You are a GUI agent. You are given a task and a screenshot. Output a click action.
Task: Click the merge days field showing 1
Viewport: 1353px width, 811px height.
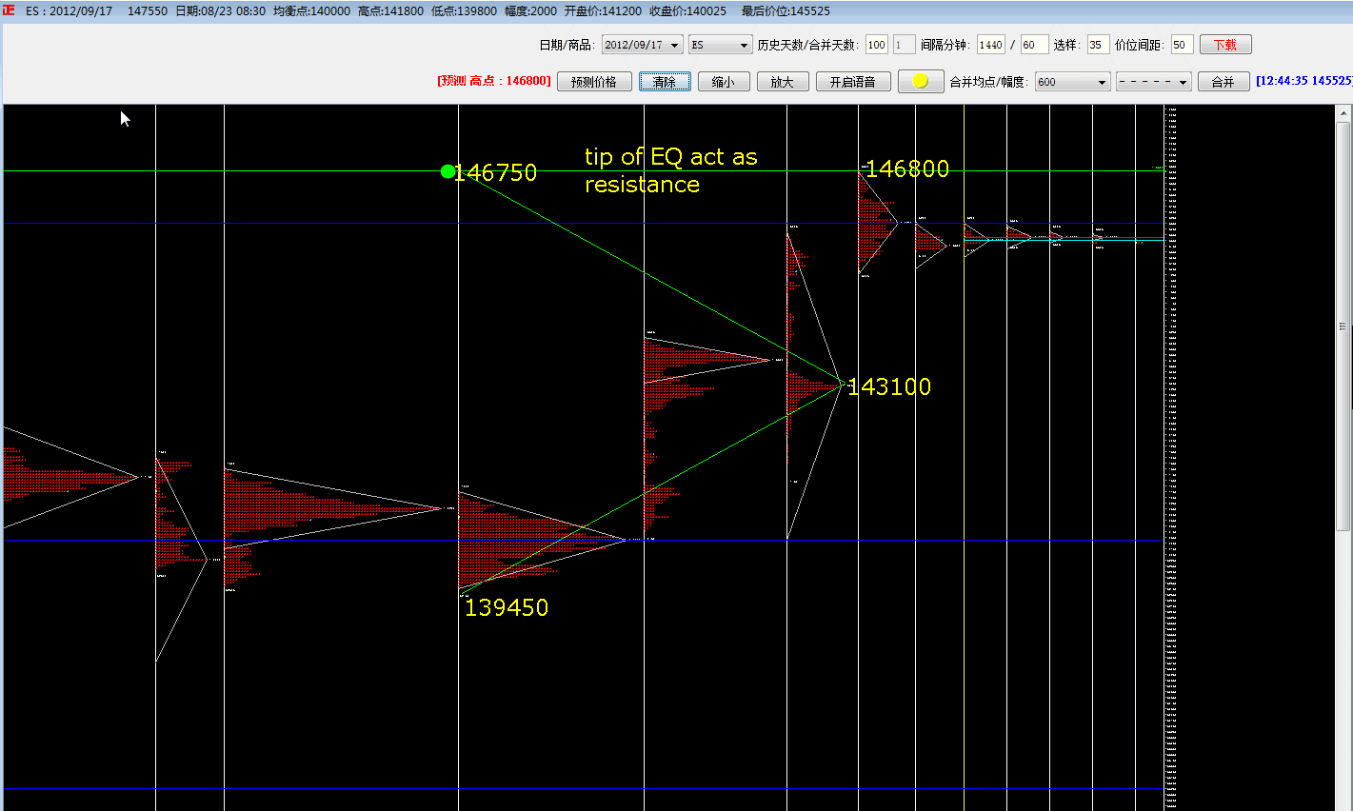click(x=905, y=45)
